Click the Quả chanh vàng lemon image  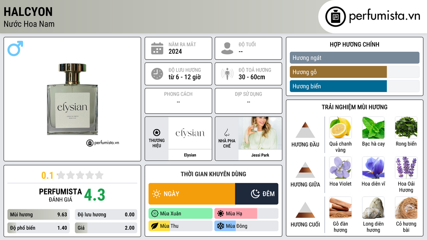(x=340, y=127)
